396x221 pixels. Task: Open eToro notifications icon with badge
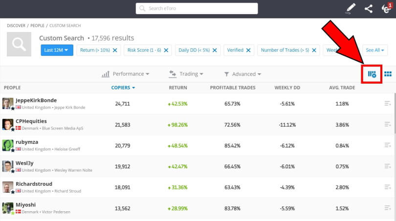pyautogui.click(x=387, y=9)
